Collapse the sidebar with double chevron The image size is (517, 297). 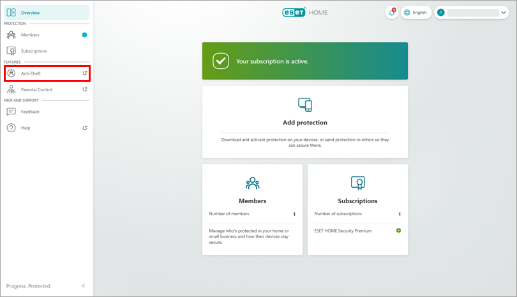coord(83,286)
